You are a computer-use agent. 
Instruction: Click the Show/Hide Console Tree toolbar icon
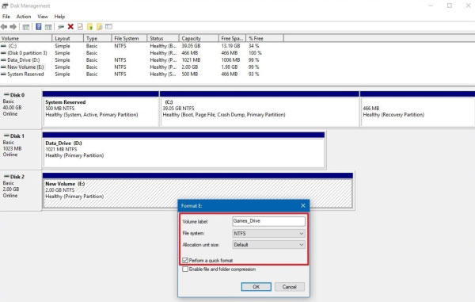pyautogui.click(x=26, y=27)
